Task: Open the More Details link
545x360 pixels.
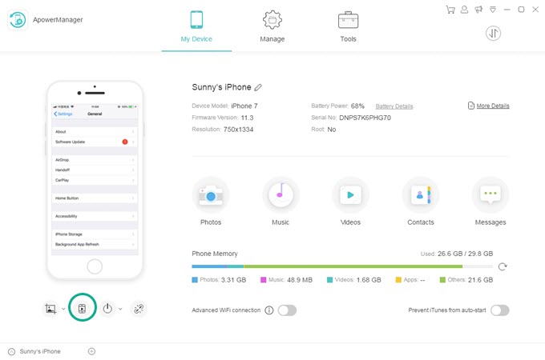Action: tap(493, 106)
